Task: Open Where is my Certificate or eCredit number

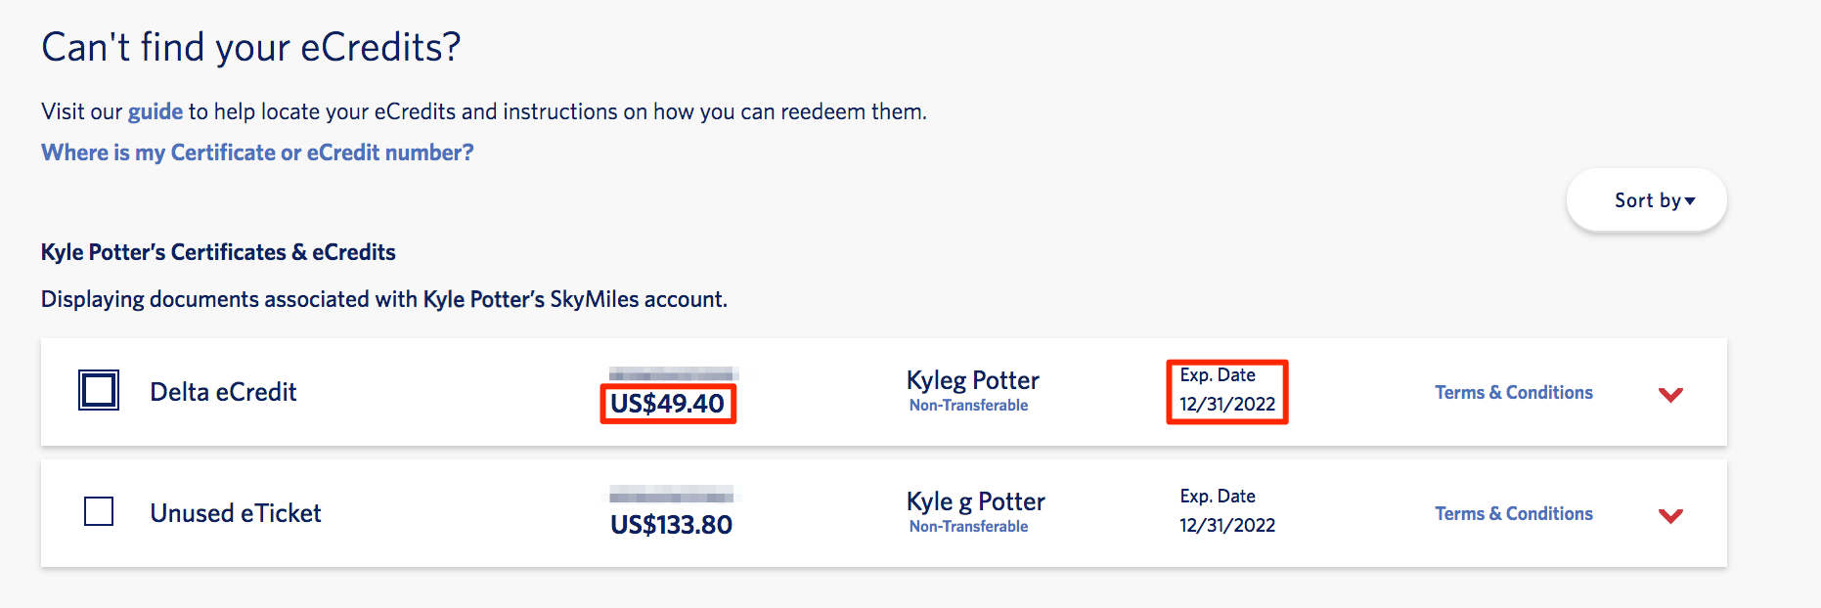Action: [x=257, y=152]
